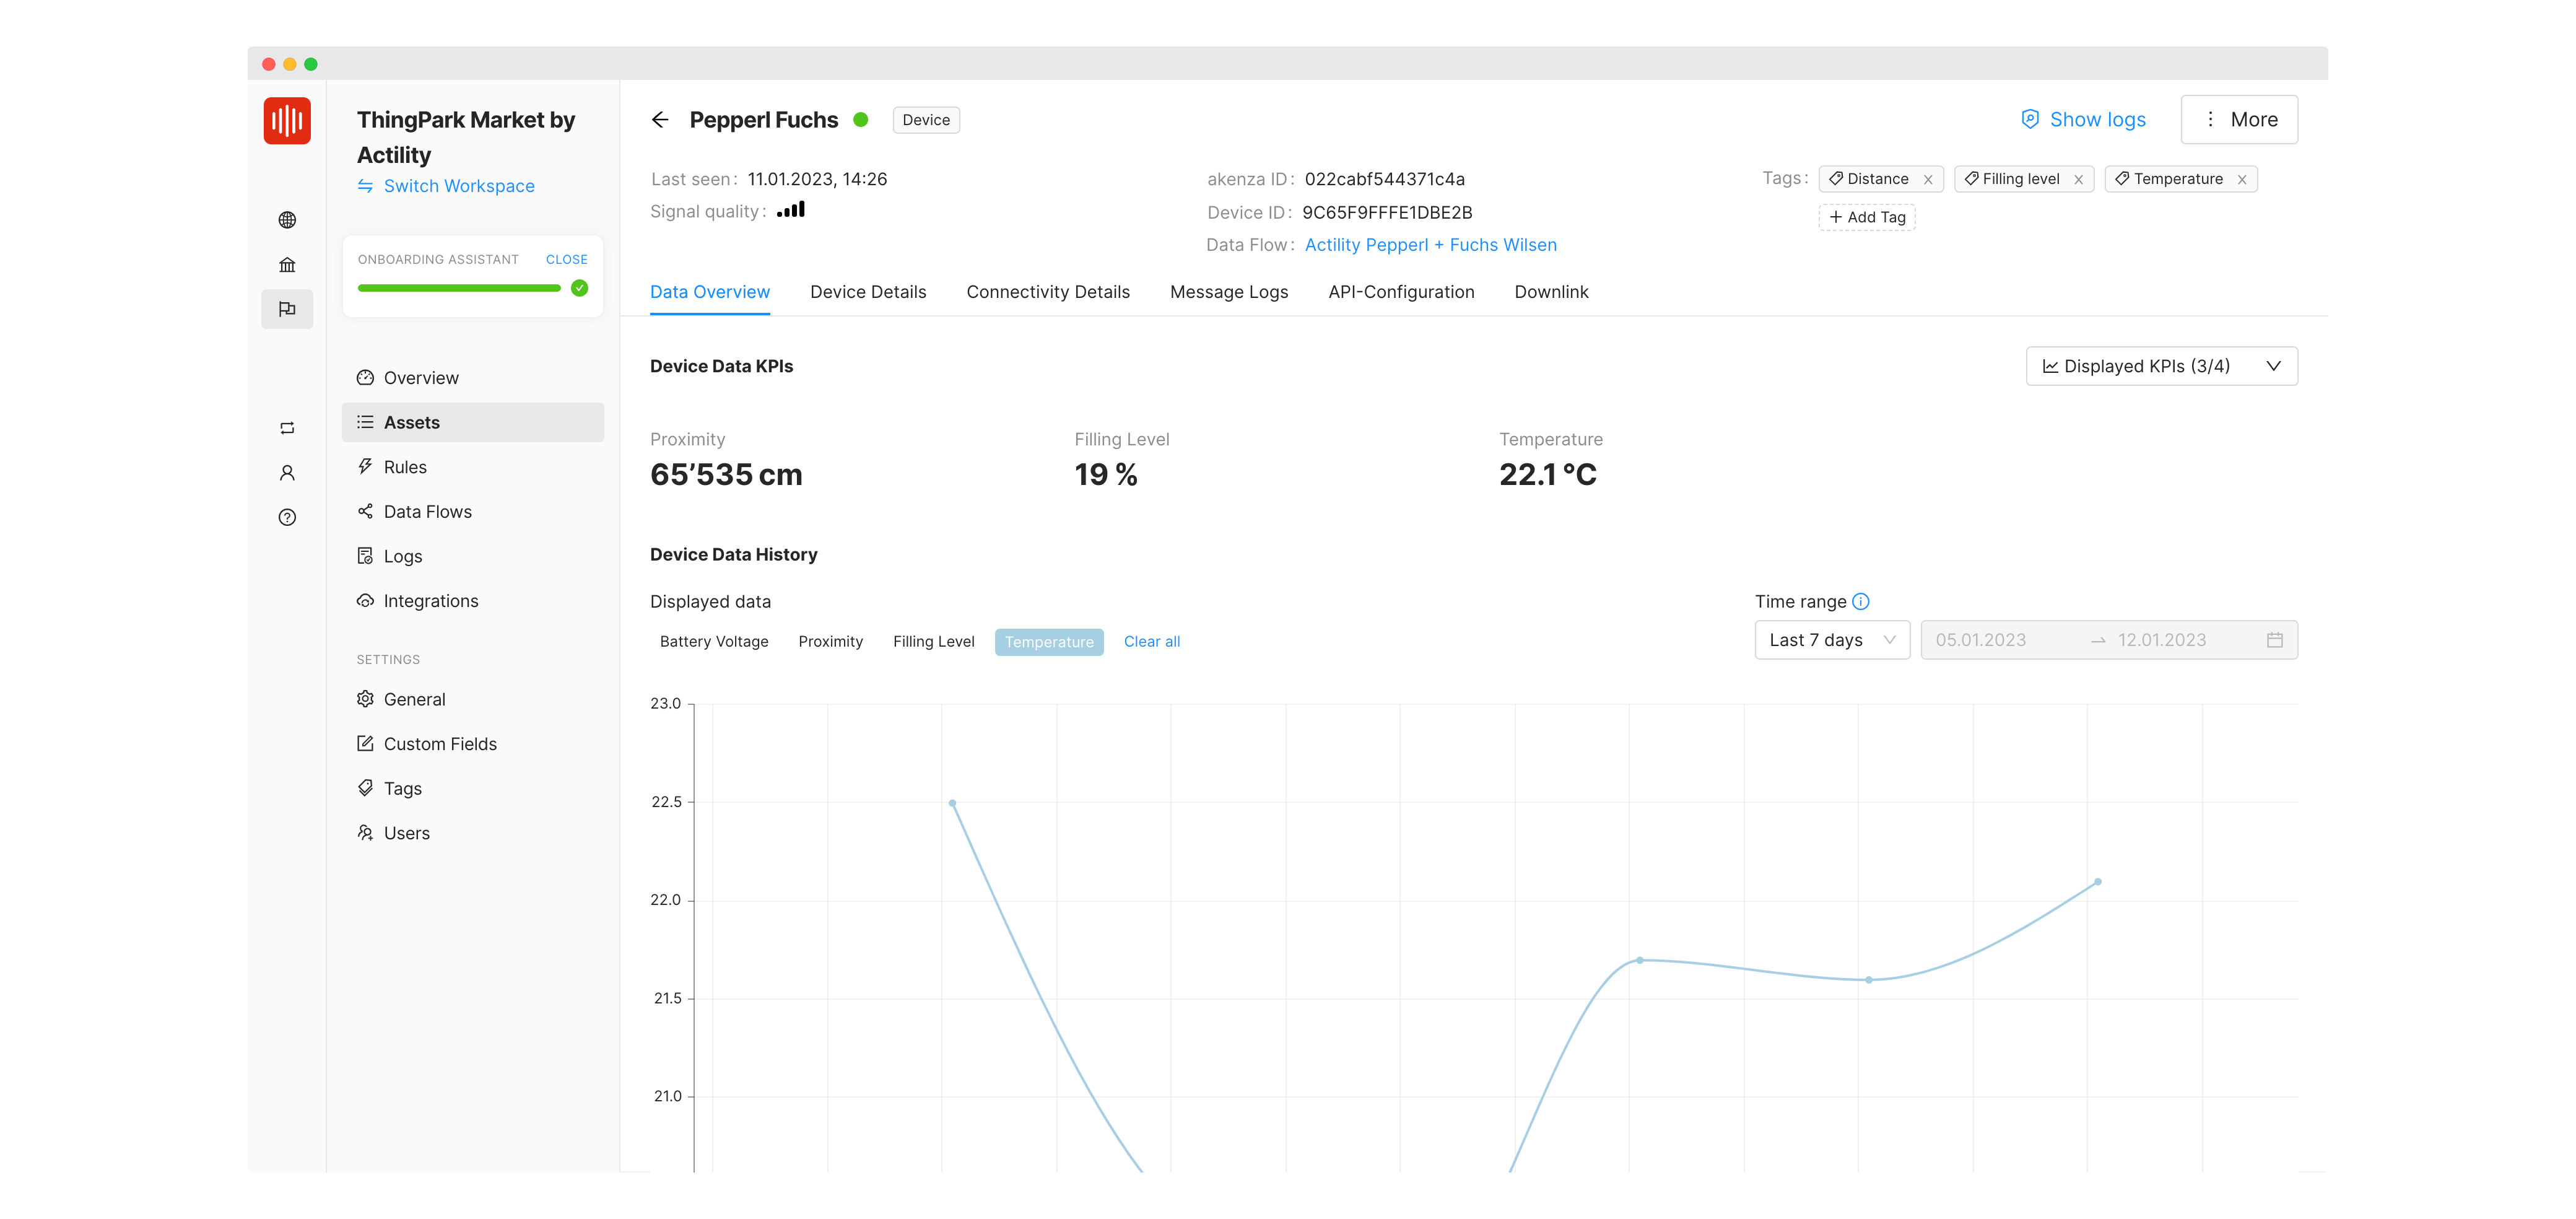
Task: Click the end date 12.01.2023 field
Action: tap(2161, 640)
